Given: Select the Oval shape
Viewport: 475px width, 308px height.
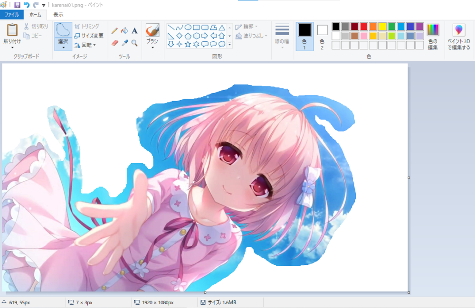Looking at the screenshot, I should click(x=188, y=28).
